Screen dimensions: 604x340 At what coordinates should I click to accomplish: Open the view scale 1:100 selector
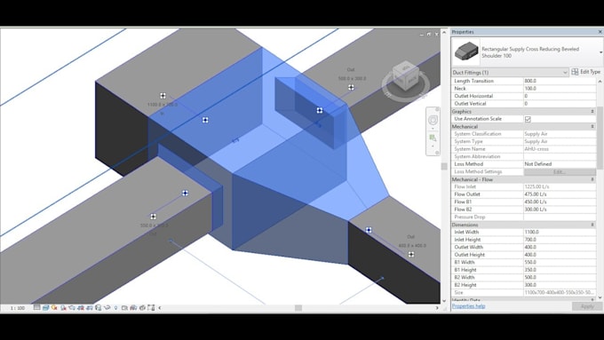pos(18,308)
